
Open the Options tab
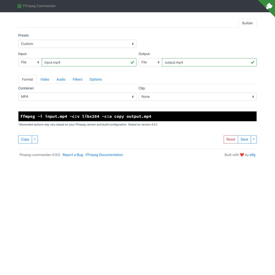click(96, 79)
